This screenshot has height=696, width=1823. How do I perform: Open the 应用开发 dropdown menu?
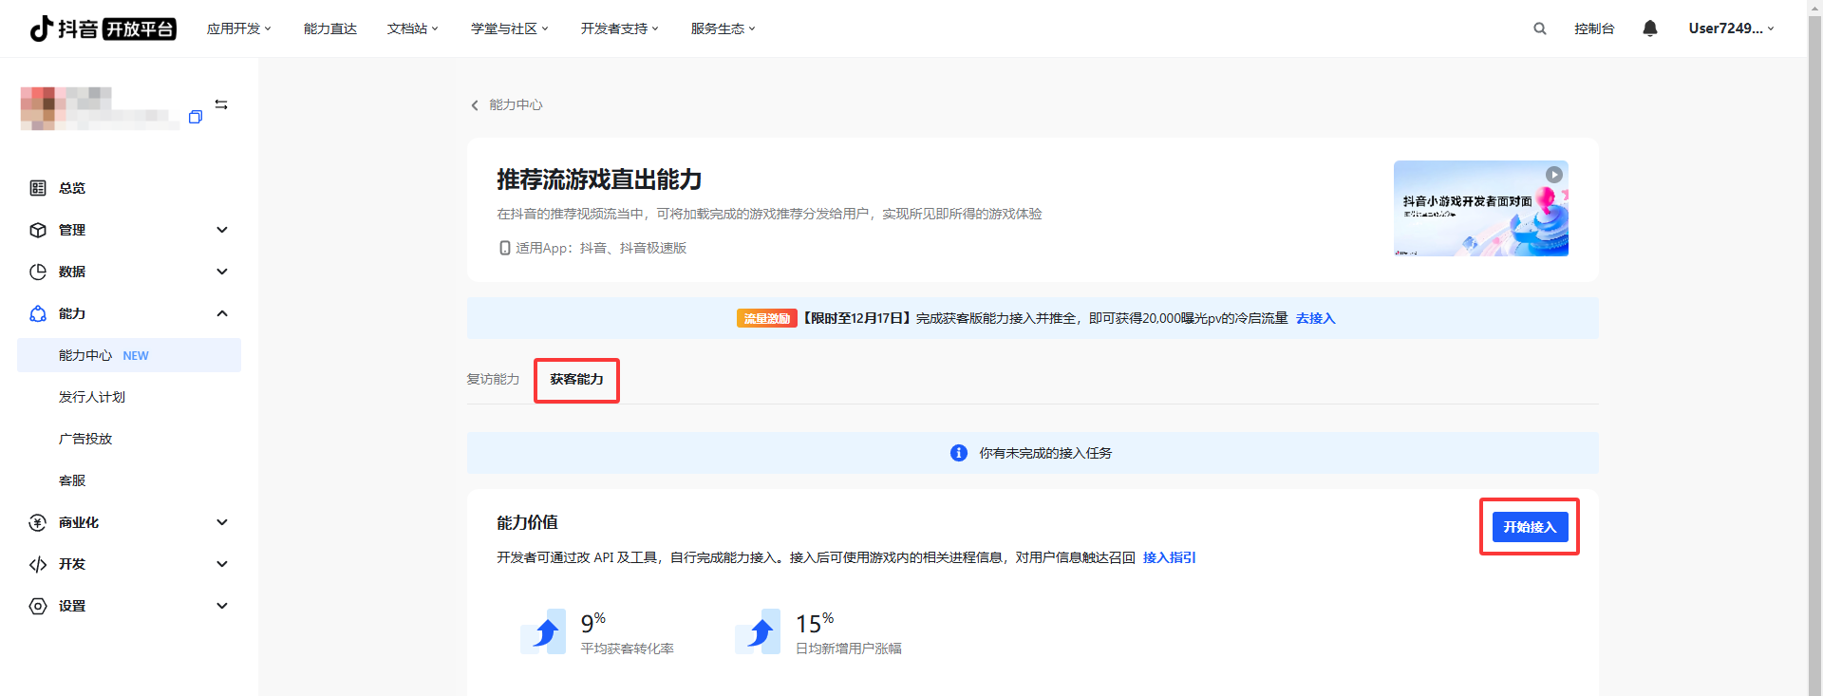(x=238, y=28)
